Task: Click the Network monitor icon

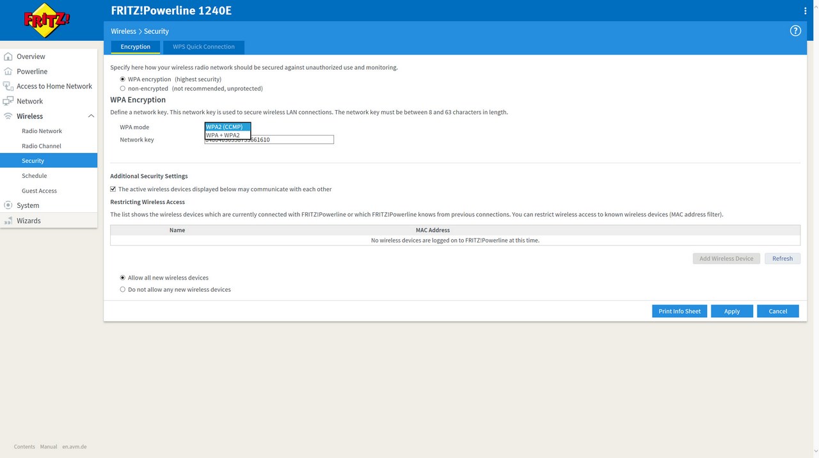Action: click(x=8, y=101)
